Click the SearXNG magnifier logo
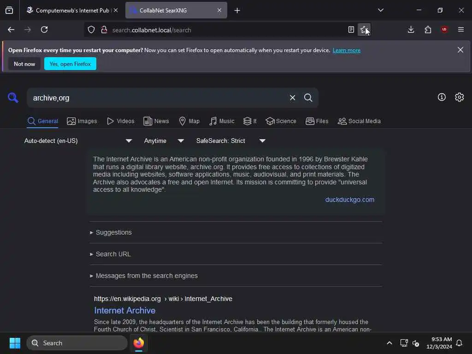The height and width of the screenshot is (354, 472). pos(13,98)
